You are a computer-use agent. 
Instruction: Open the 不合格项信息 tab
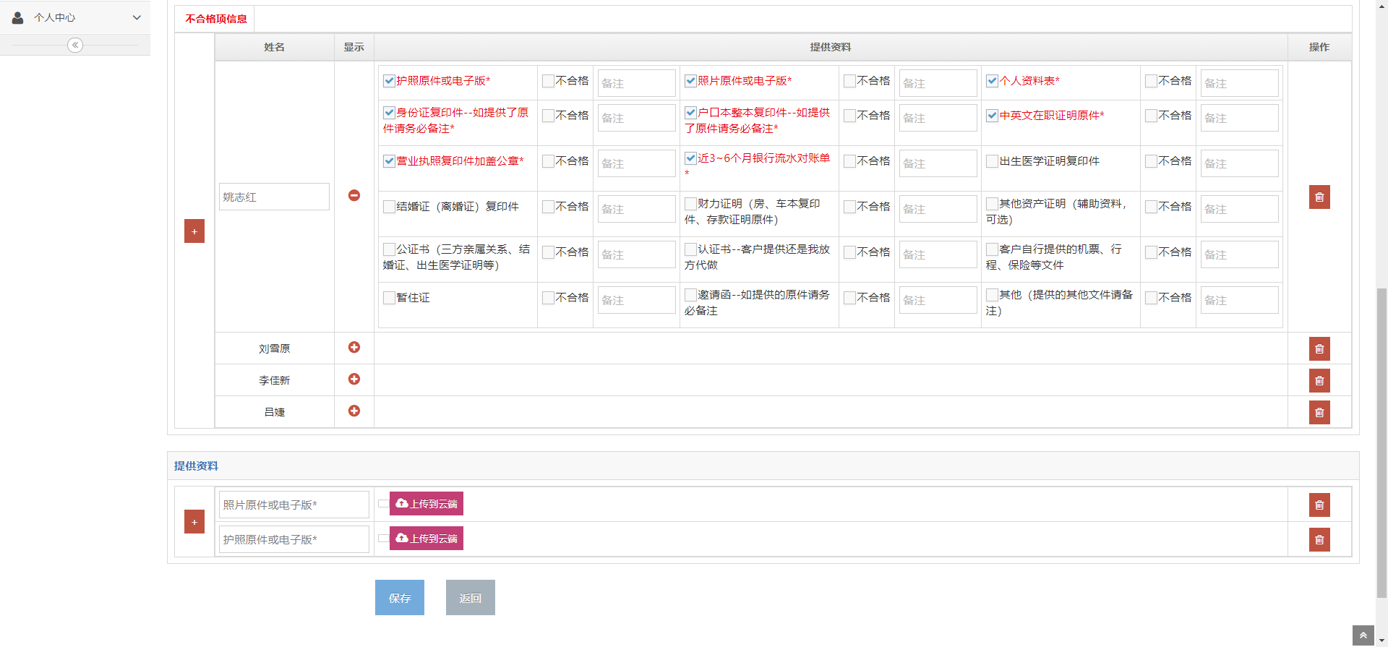(215, 19)
